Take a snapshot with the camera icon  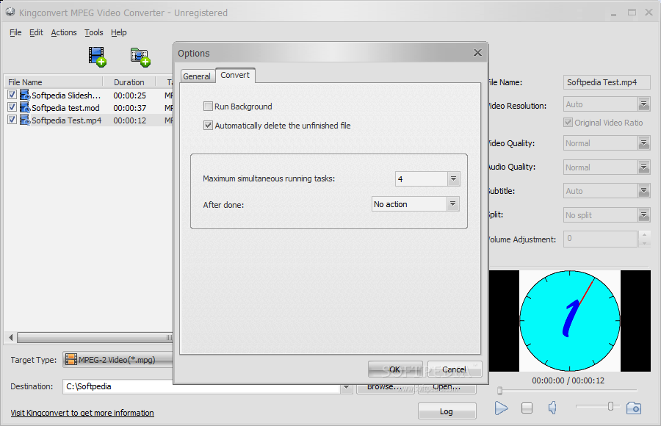pyautogui.click(x=634, y=408)
